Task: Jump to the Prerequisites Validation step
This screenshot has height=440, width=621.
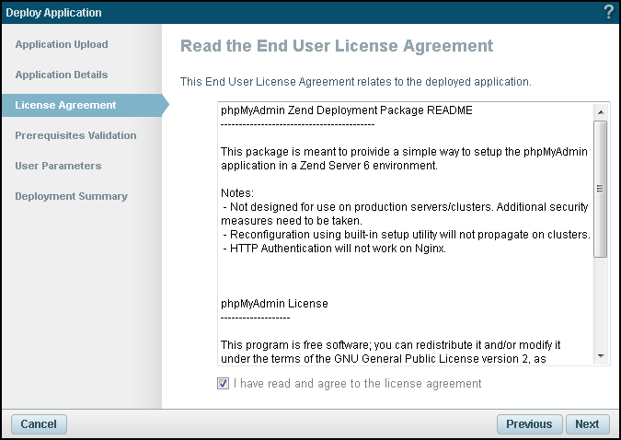Action: point(75,135)
